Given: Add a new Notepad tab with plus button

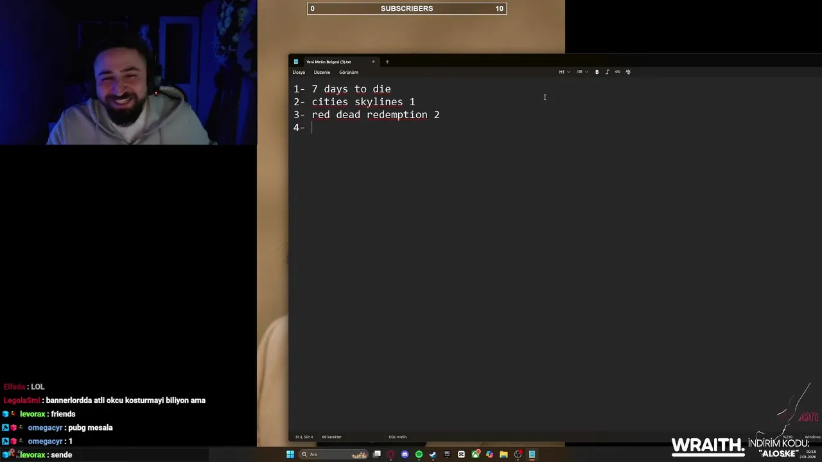Looking at the screenshot, I should 387,62.
